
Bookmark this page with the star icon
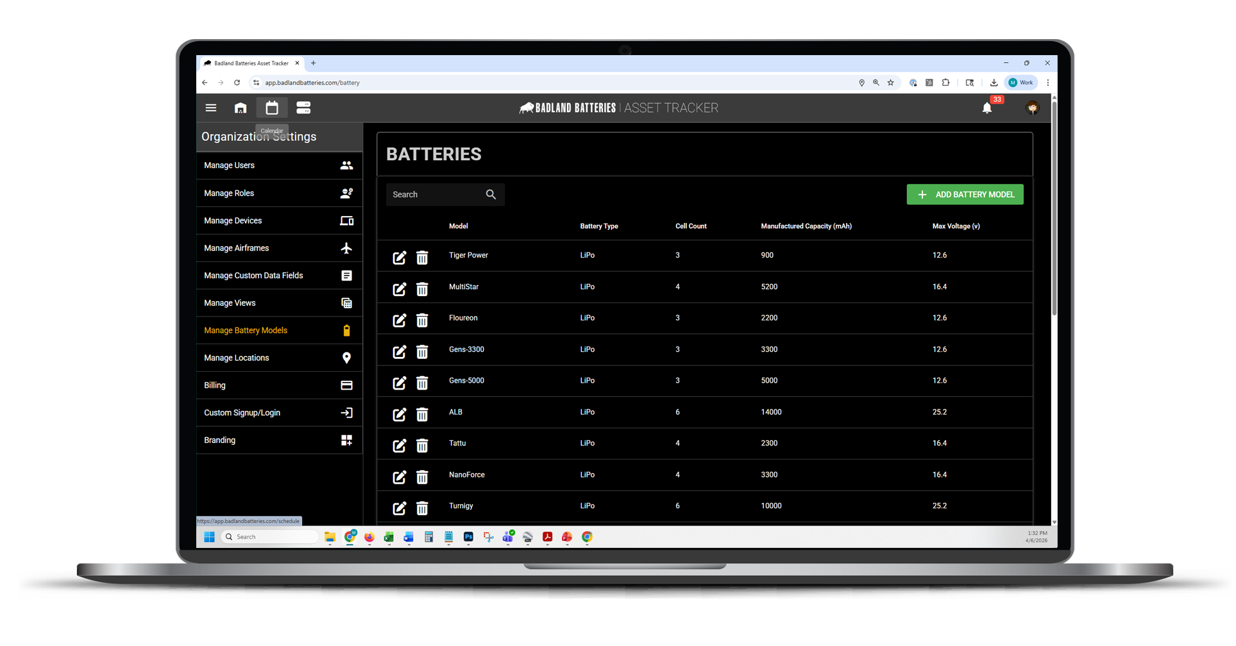pyautogui.click(x=890, y=83)
